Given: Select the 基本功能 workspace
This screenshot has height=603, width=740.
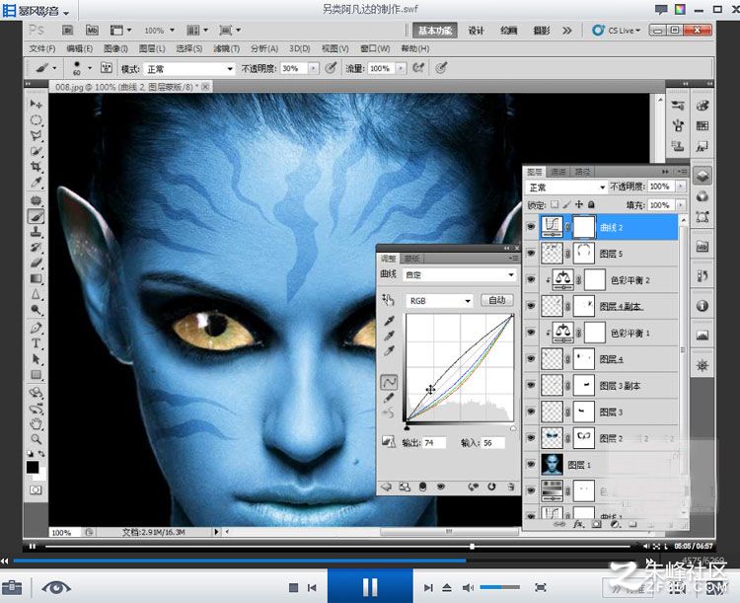Looking at the screenshot, I should [x=435, y=31].
